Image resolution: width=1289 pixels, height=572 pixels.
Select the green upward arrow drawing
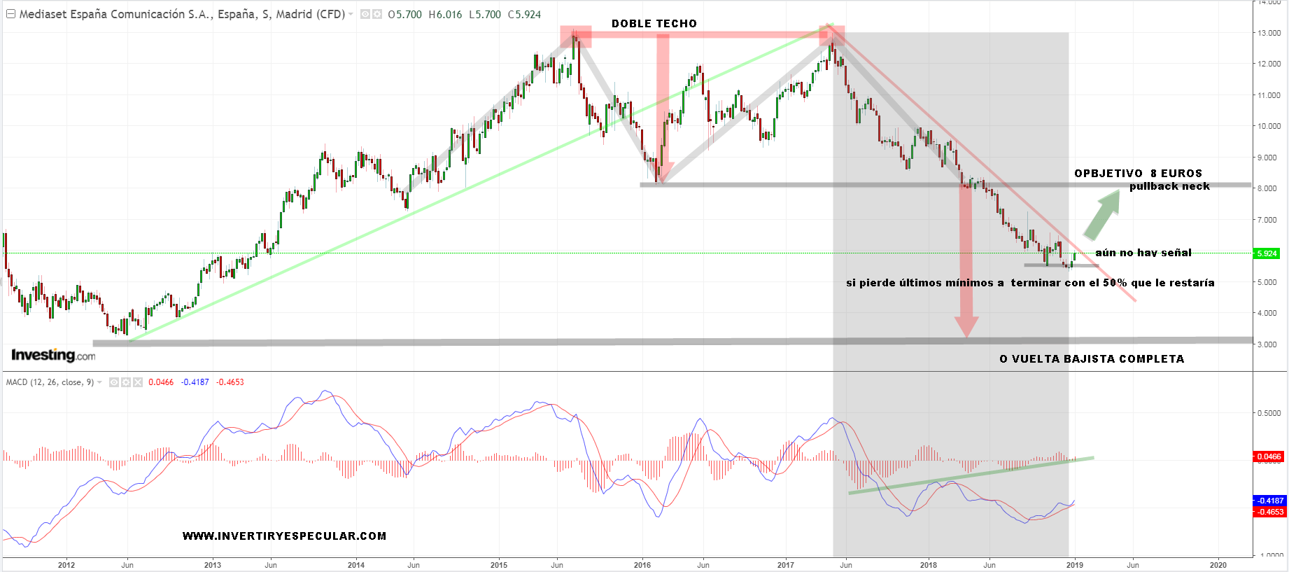coord(1102,216)
